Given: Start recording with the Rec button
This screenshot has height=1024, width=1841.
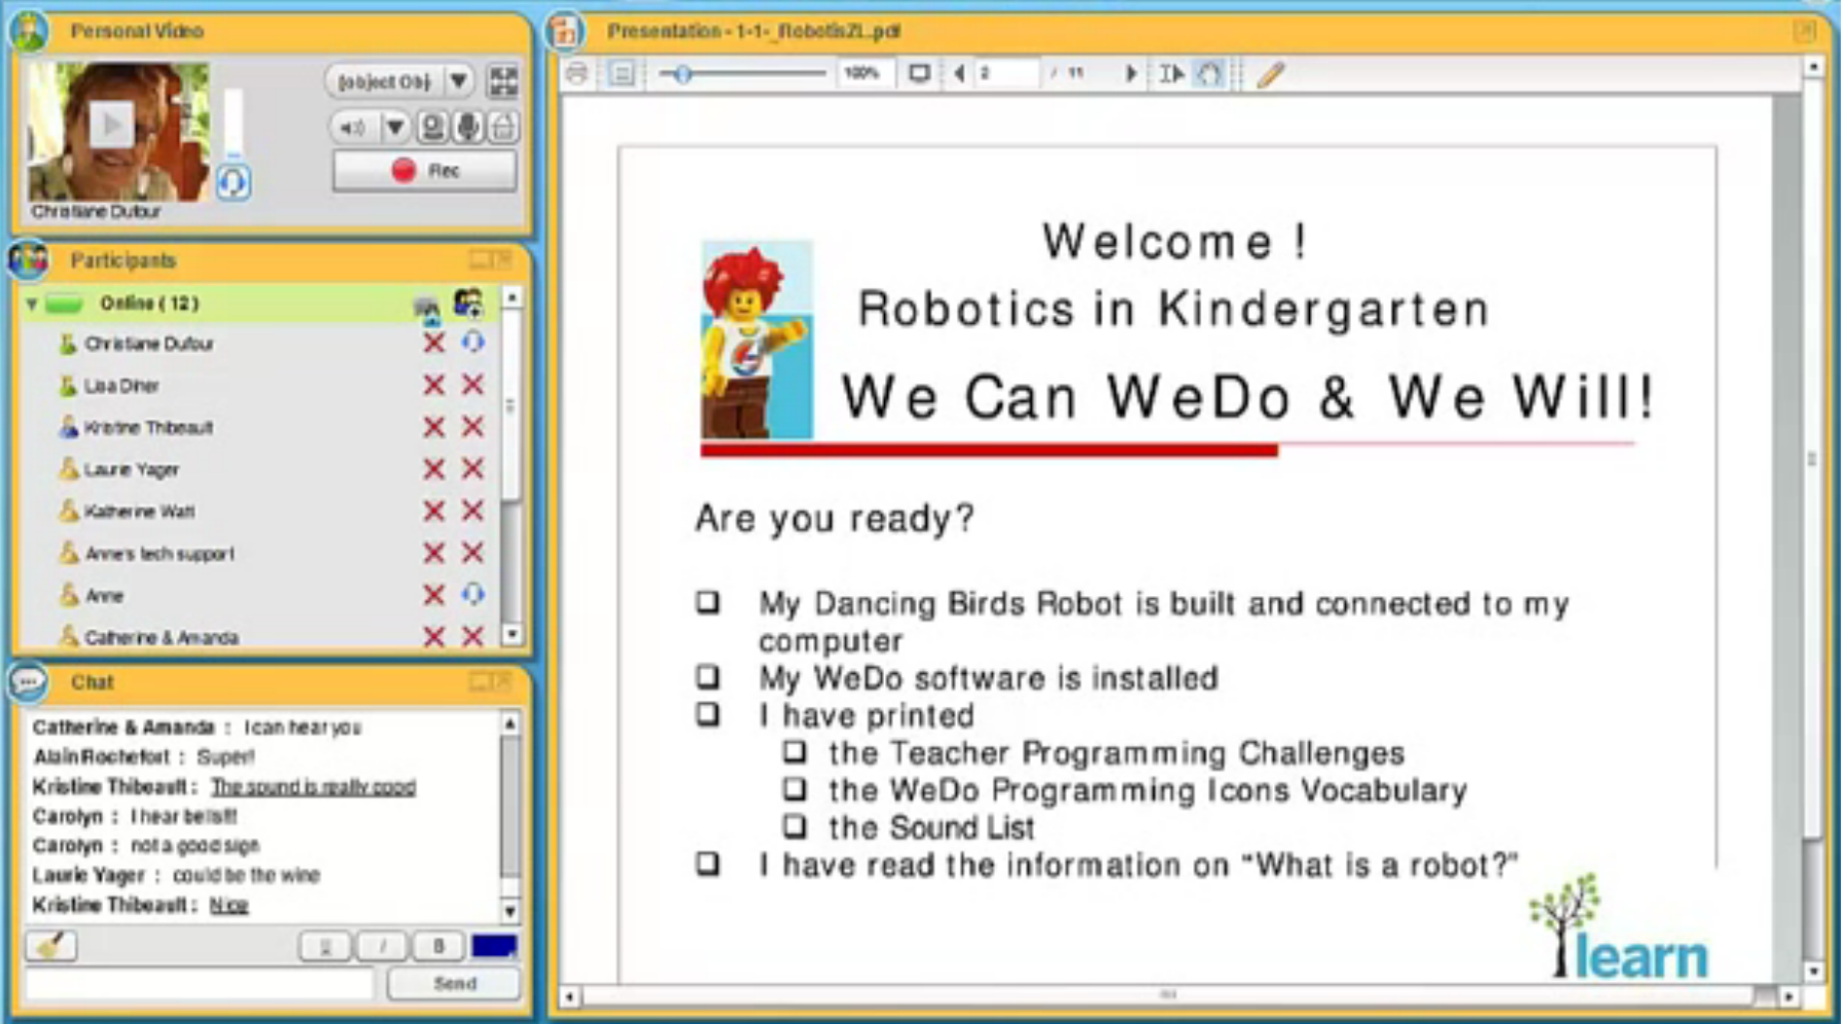Looking at the screenshot, I should 424,171.
